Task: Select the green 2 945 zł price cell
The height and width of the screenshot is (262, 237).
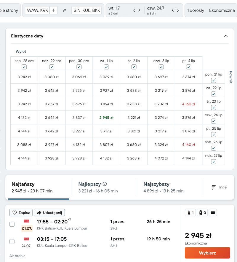Action: (106, 117)
